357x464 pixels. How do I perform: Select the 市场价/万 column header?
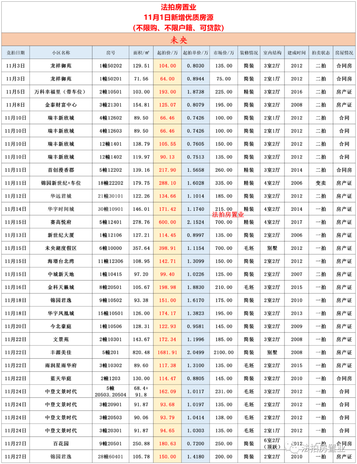(x=223, y=53)
